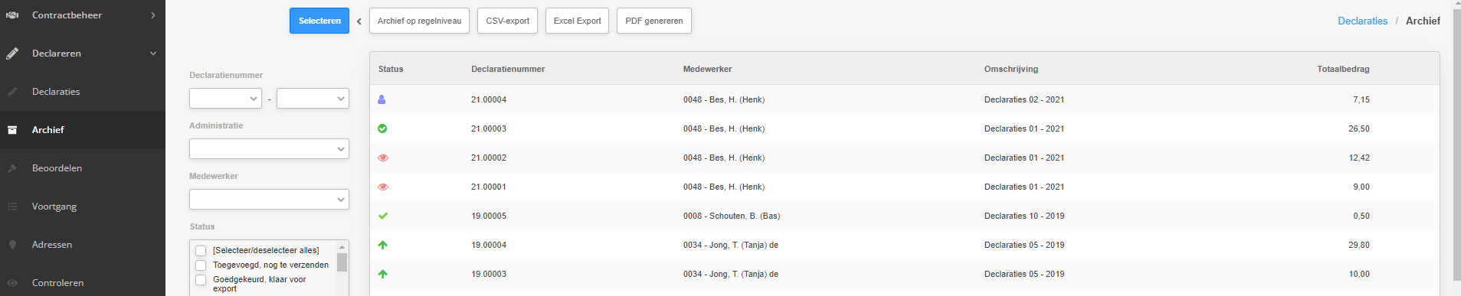This screenshot has width=1461, height=296.
Task: Click green up arrow icon for 19.00004
Action: click(x=383, y=245)
